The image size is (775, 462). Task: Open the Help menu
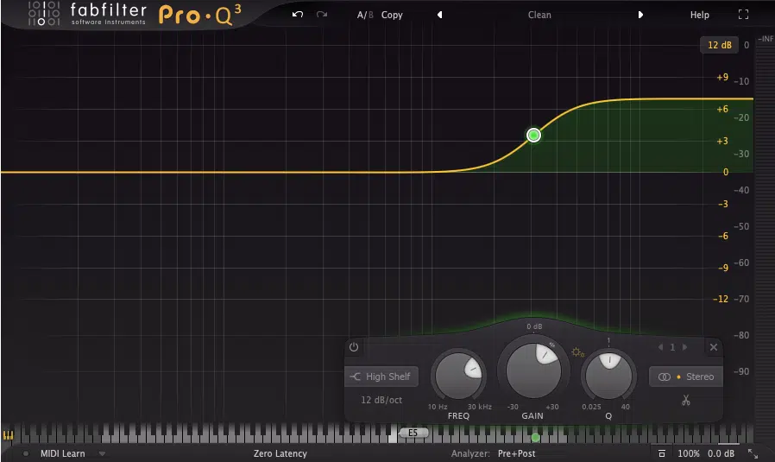(699, 15)
